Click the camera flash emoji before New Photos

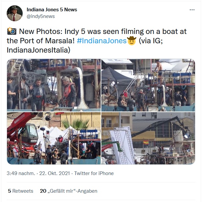[x=12, y=31]
